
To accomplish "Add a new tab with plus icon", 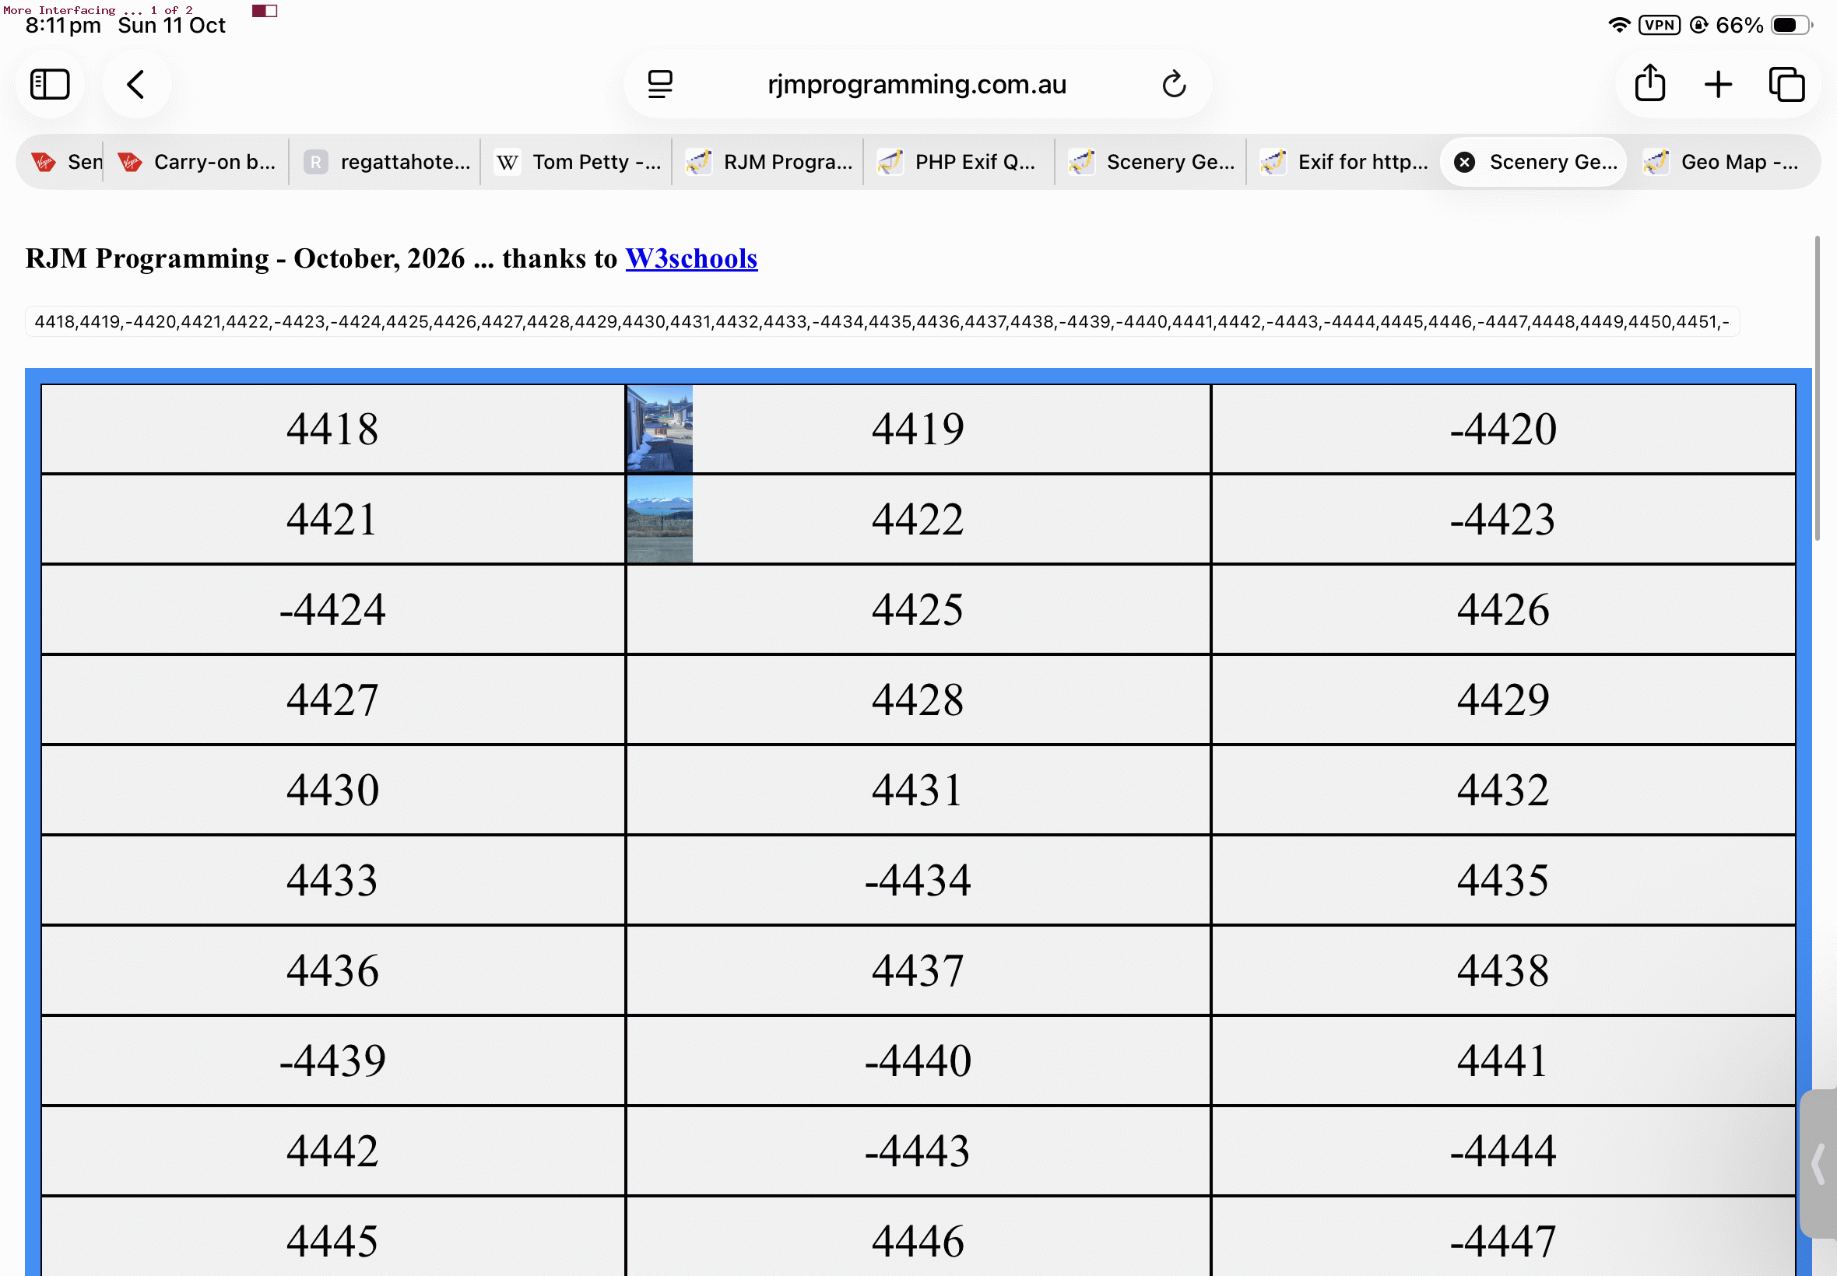I will click(x=1718, y=84).
